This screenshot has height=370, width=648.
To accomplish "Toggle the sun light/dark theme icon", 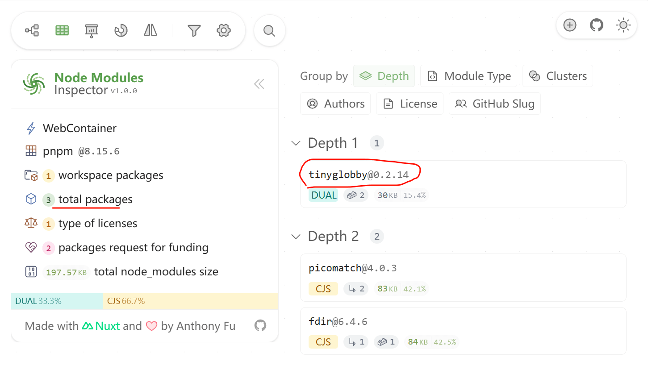I will [623, 25].
